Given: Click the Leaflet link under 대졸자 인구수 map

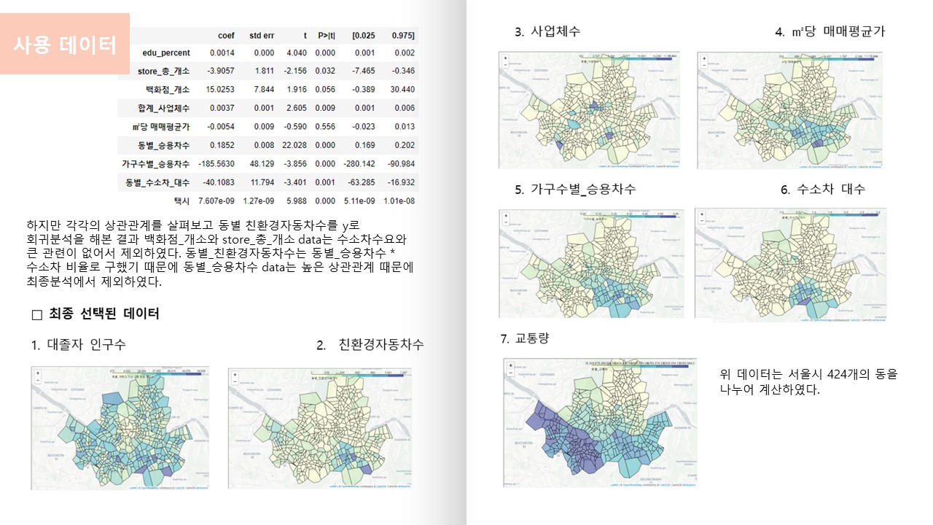Looking at the screenshot, I should point(133,486).
